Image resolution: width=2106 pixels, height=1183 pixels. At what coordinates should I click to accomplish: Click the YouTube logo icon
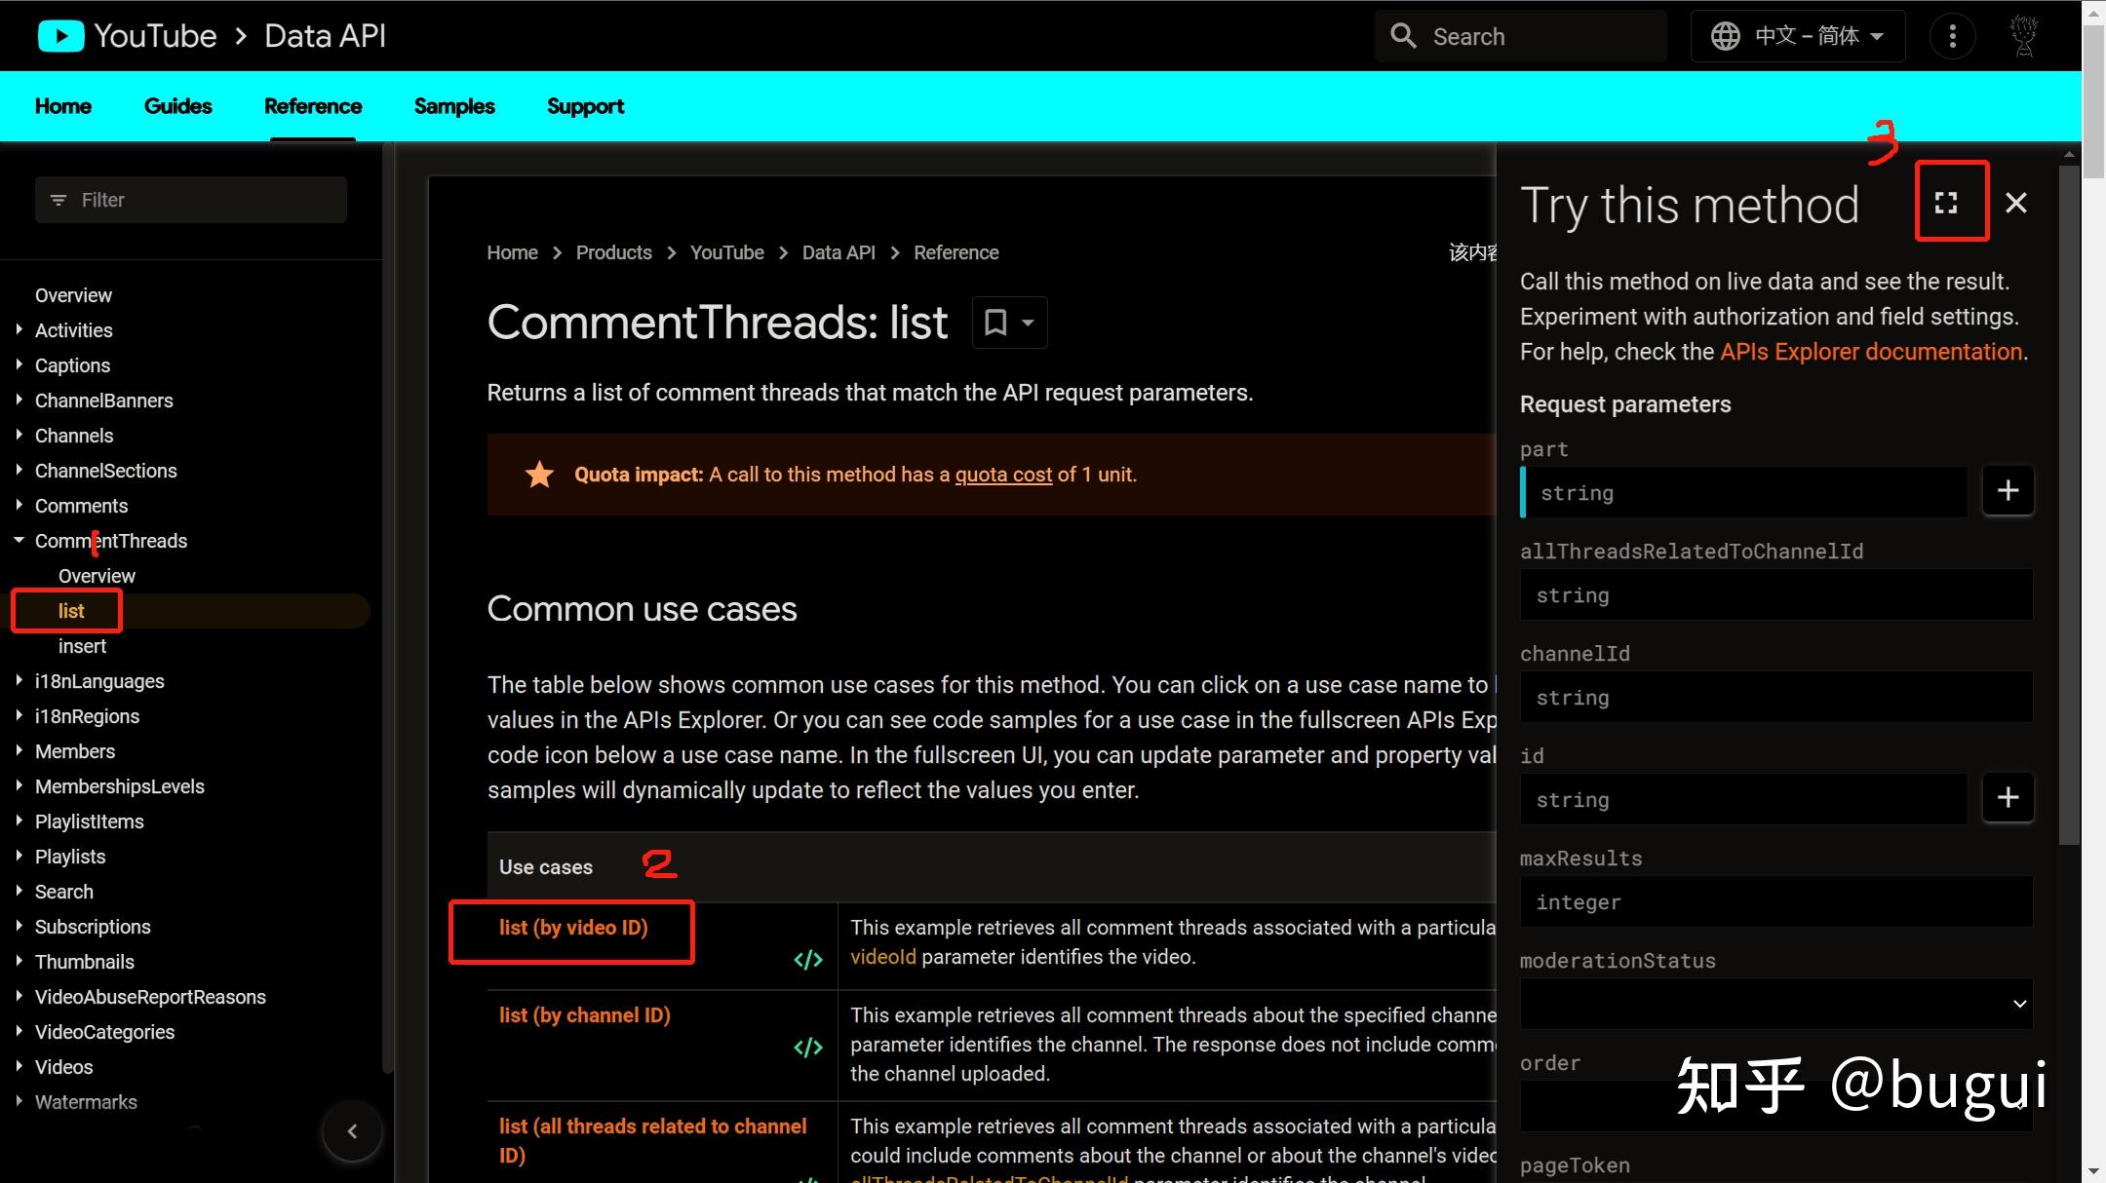[60, 36]
